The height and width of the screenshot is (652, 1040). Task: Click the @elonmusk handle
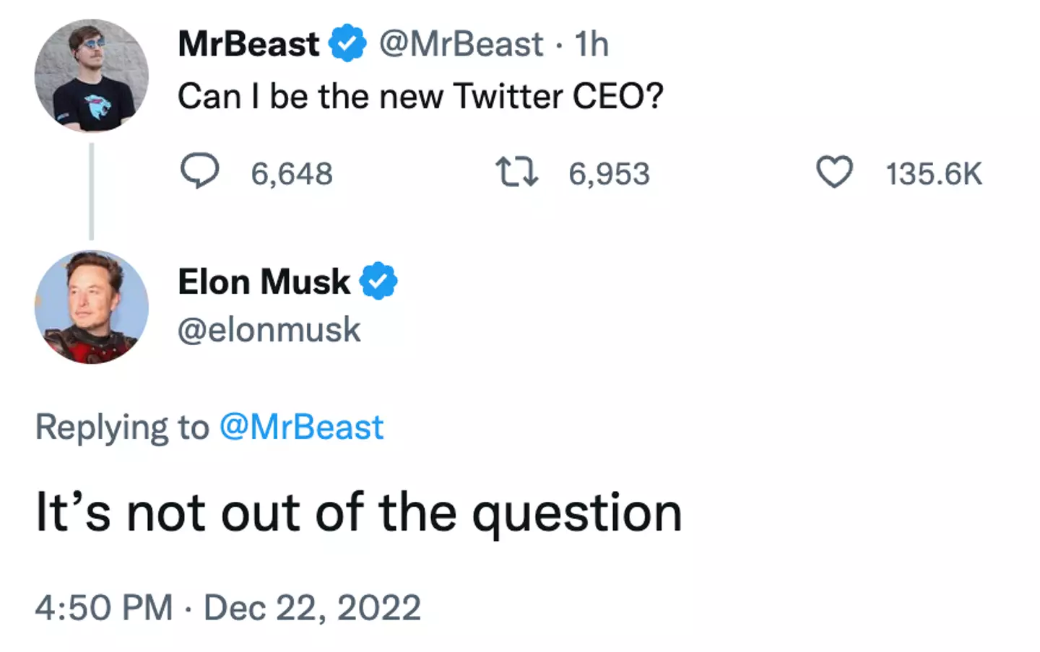click(x=269, y=329)
